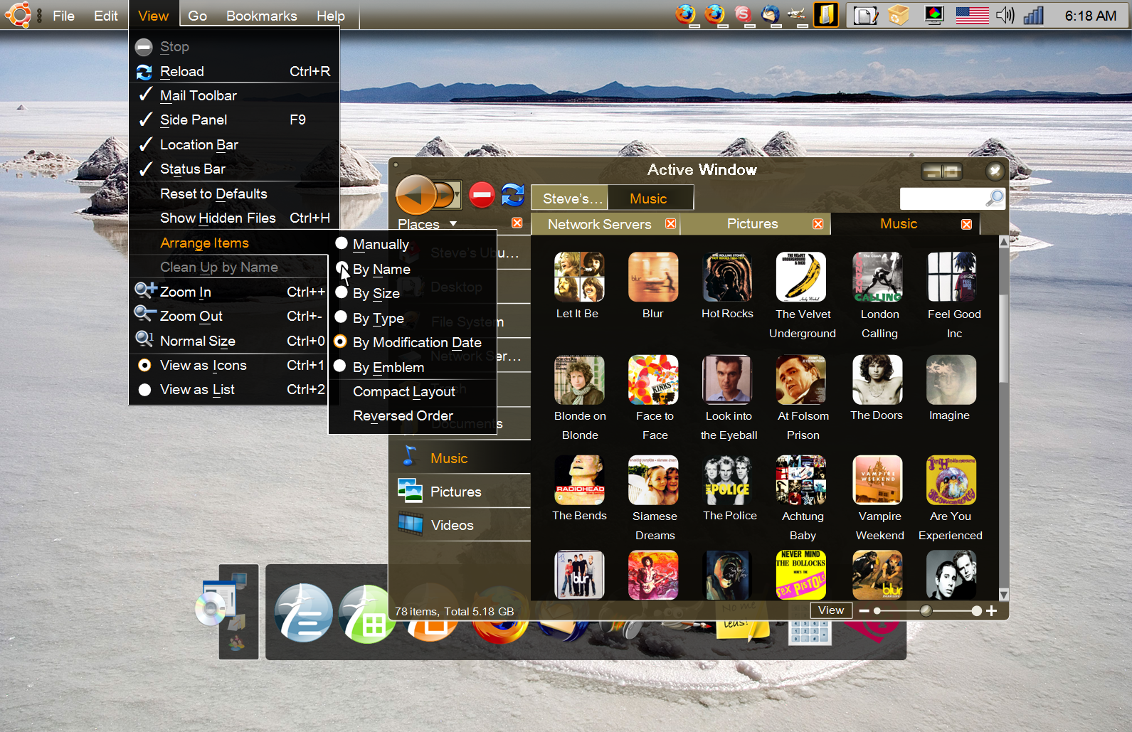Expand the Places side panel dropdown
The image size is (1132, 732).
tap(453, 224)
